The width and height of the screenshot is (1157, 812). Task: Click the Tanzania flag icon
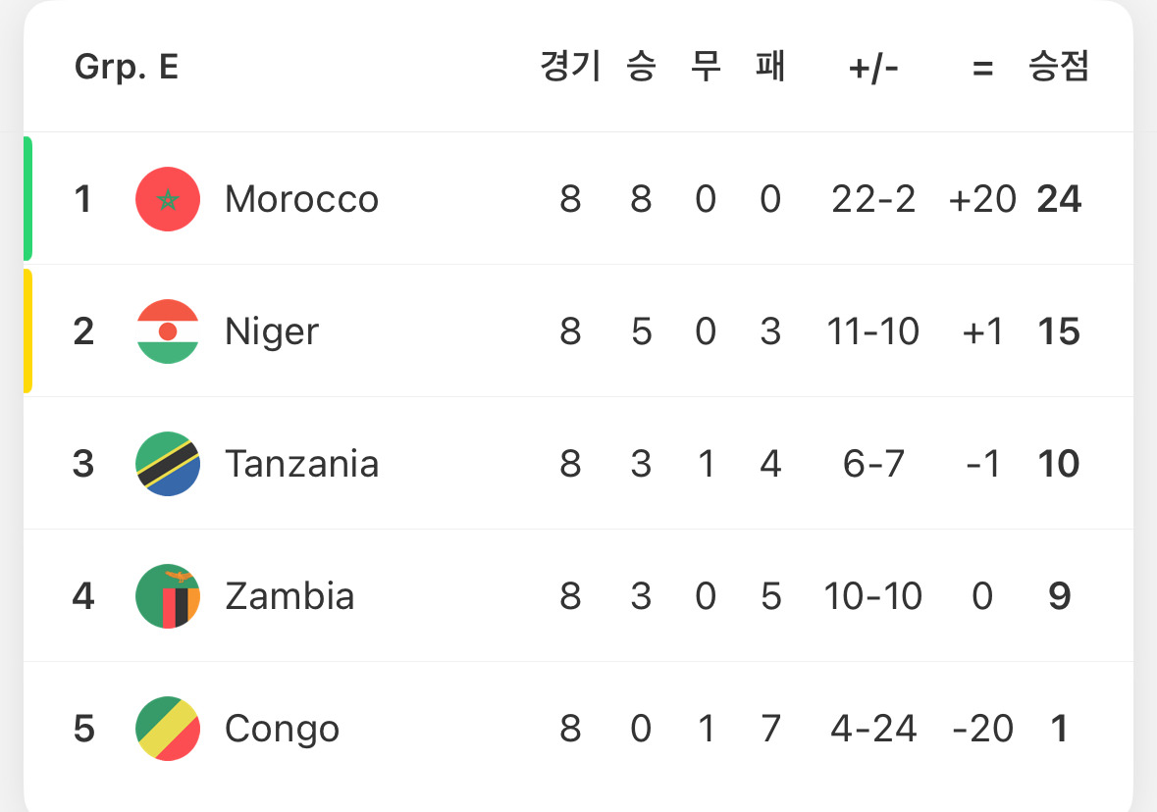coord(168,464)
